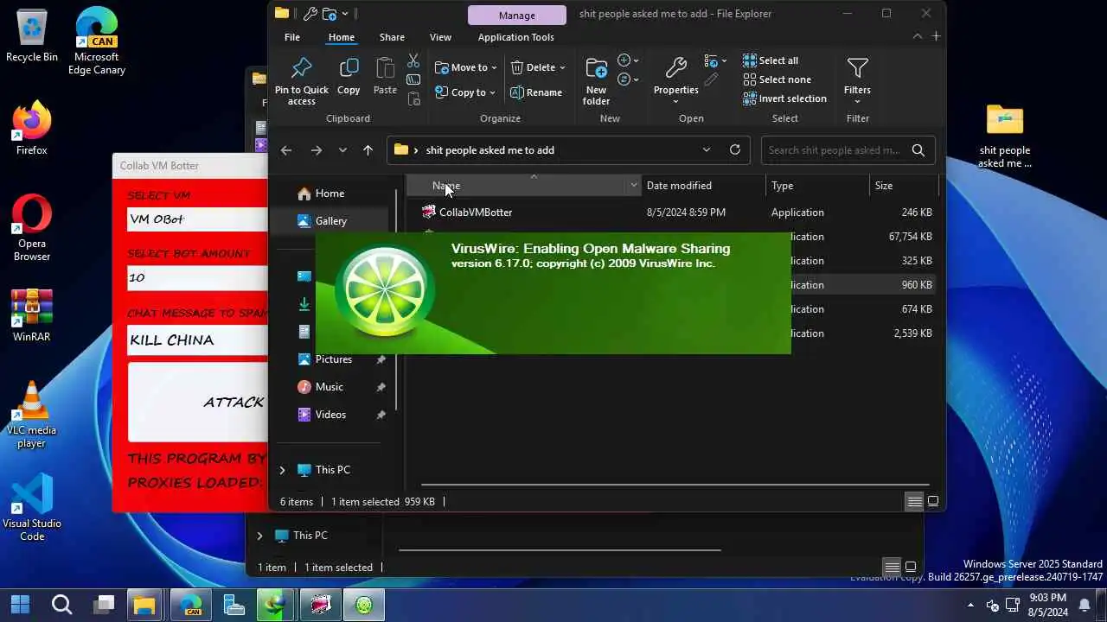The height and width of the screenshot is (622, 1107).
Task: Open the Delete dropdown arrow
Action: [x=562, y=67]
